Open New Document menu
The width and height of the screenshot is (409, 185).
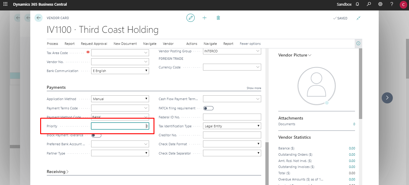125,44
